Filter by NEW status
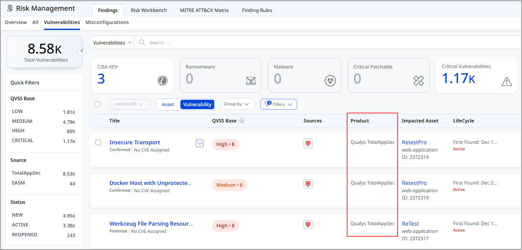This screenshot has height=250, width=522. pyautogui.click(x=44, y=215)
